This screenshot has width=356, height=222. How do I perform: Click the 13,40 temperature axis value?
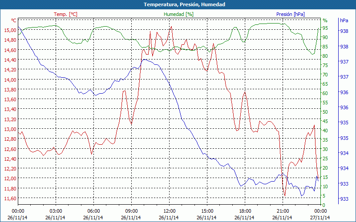pos(9,109)
